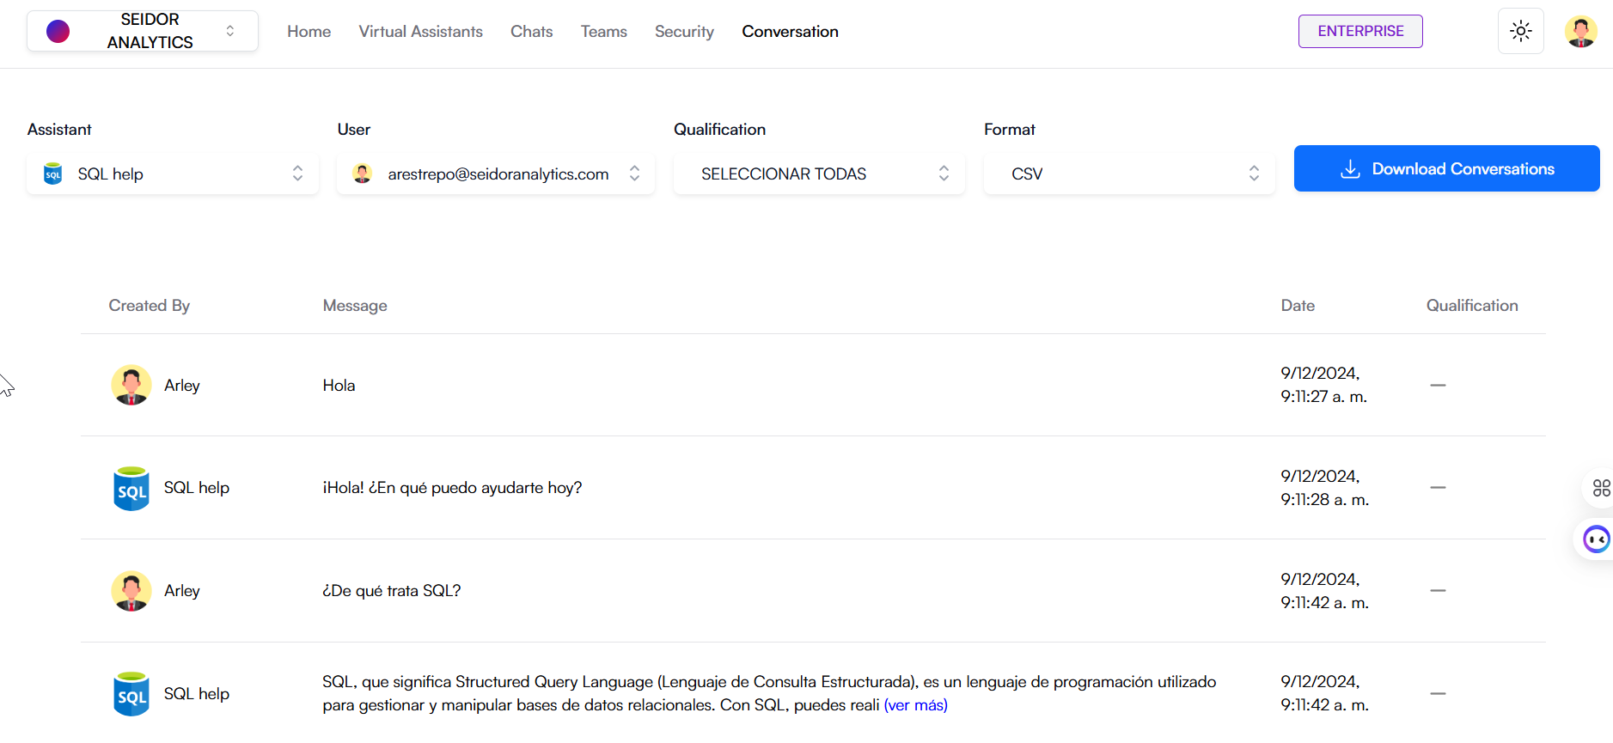Navigate to the Security menu item
Image resolution: width=1613 pixels, height=743 pixels.
tap(684, 32)
